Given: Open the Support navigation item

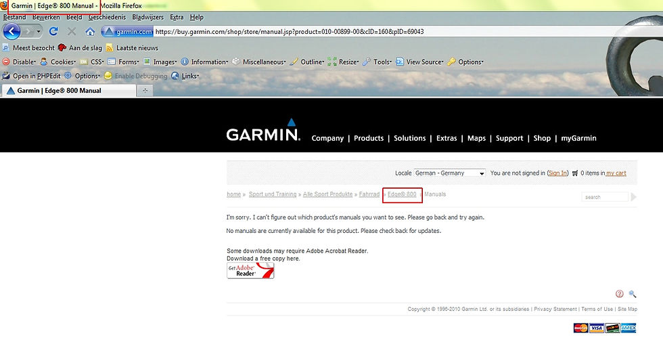Looking at the screenshot, I should point(509,138).
